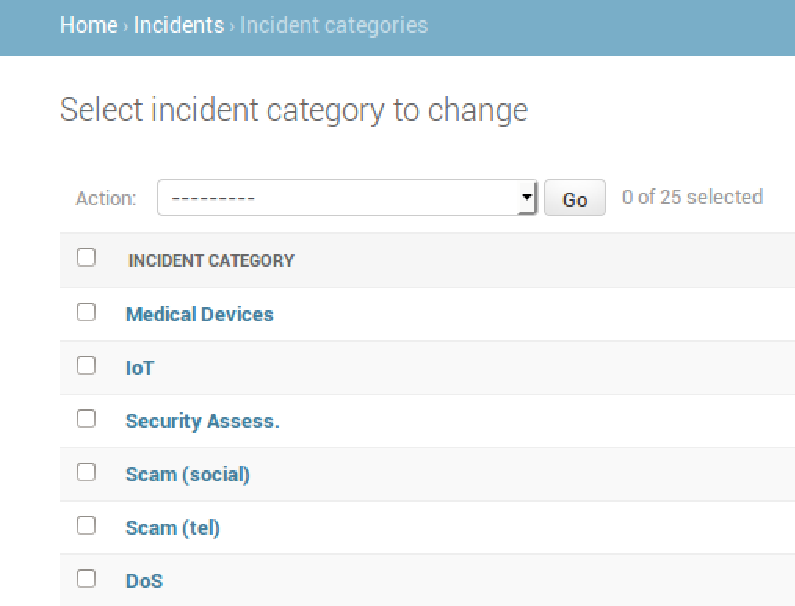Edit the Security Assess. category
This screenshot has width=795, height=606.
tap(202, 420)
